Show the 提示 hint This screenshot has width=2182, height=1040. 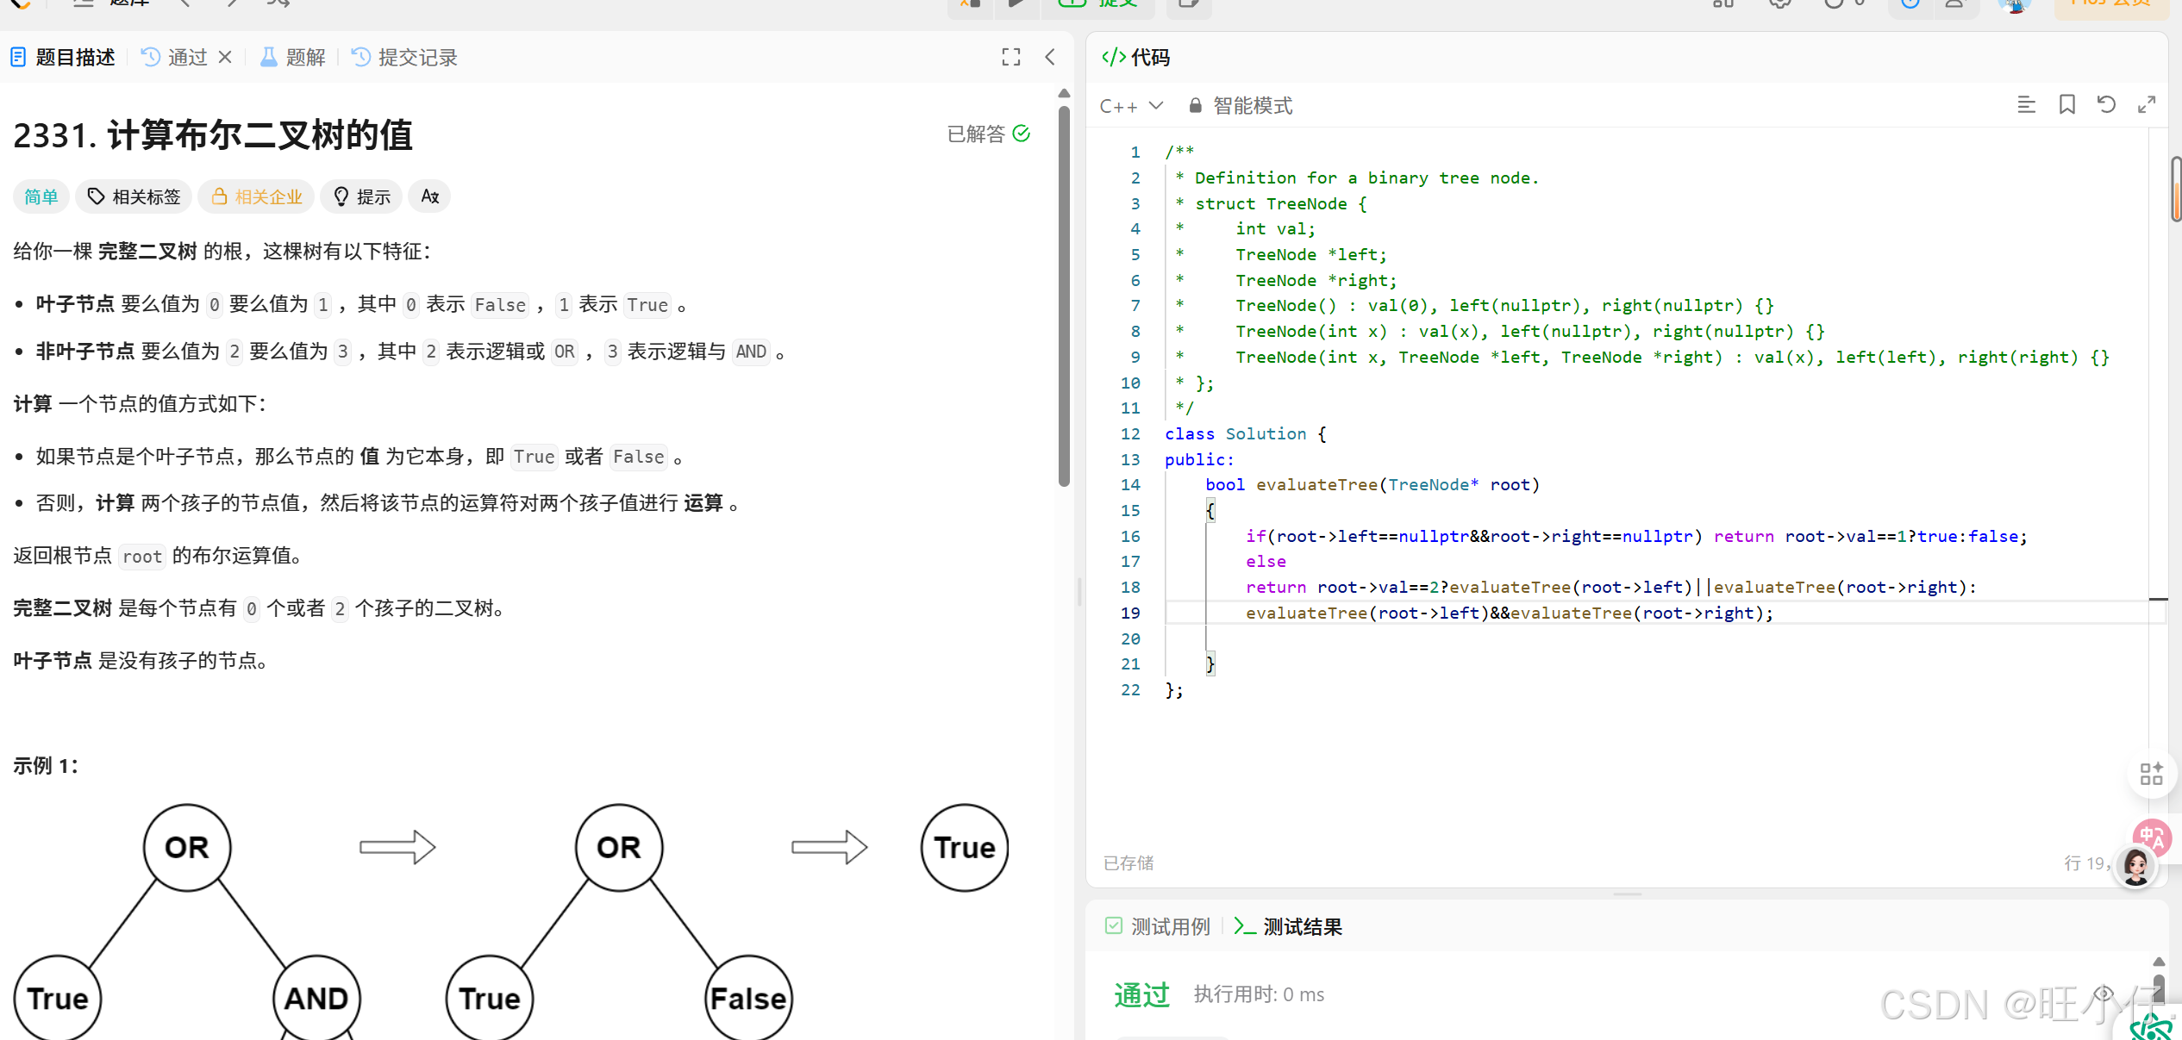point(362,196)
